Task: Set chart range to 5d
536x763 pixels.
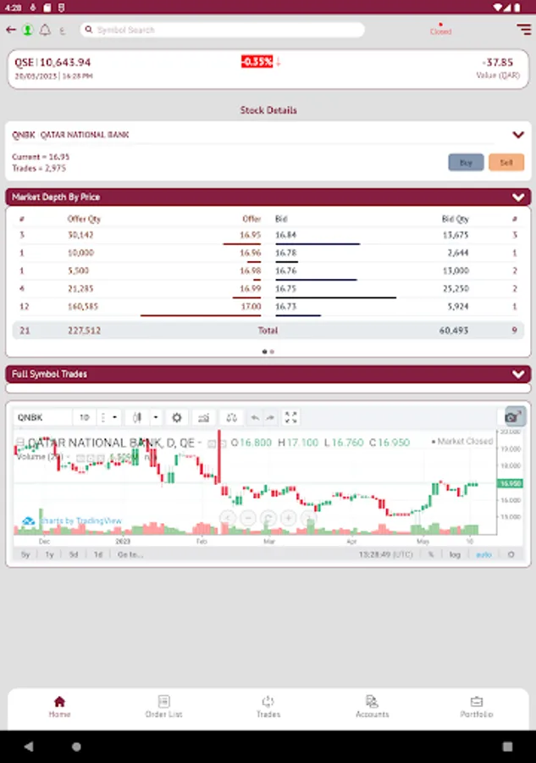Action: point(74,554)
